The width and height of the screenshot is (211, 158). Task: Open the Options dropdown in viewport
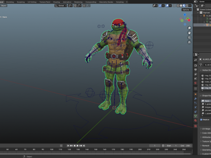point(187,10)
